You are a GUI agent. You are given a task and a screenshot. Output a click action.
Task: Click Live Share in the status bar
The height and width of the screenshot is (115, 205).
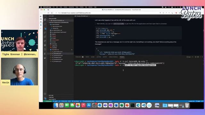pos(76,101)
